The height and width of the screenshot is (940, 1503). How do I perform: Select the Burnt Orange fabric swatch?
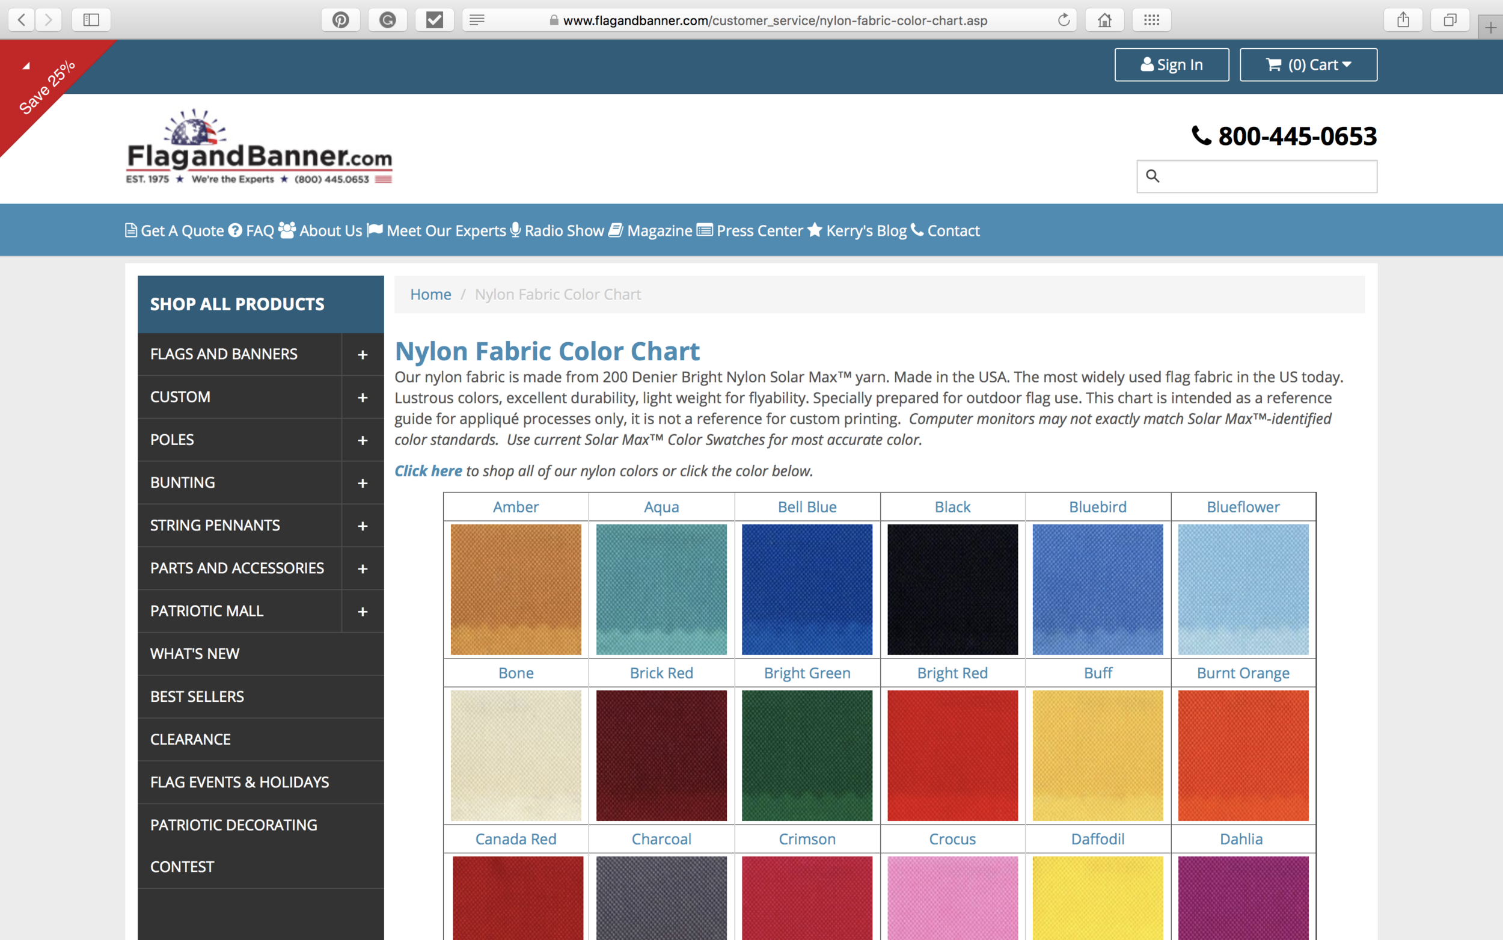pyautogui.click(x=1243, y=755)
